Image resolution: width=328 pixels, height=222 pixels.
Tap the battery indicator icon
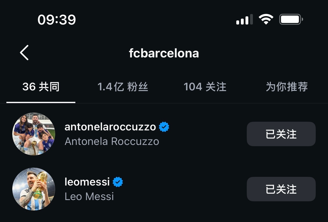291,19
